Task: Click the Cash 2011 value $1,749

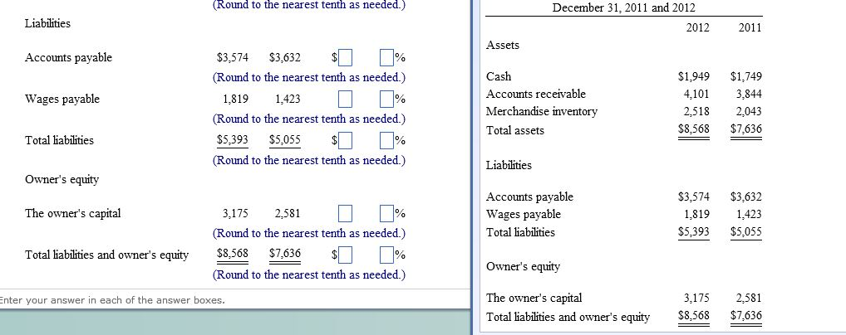Action: (745, 76)
